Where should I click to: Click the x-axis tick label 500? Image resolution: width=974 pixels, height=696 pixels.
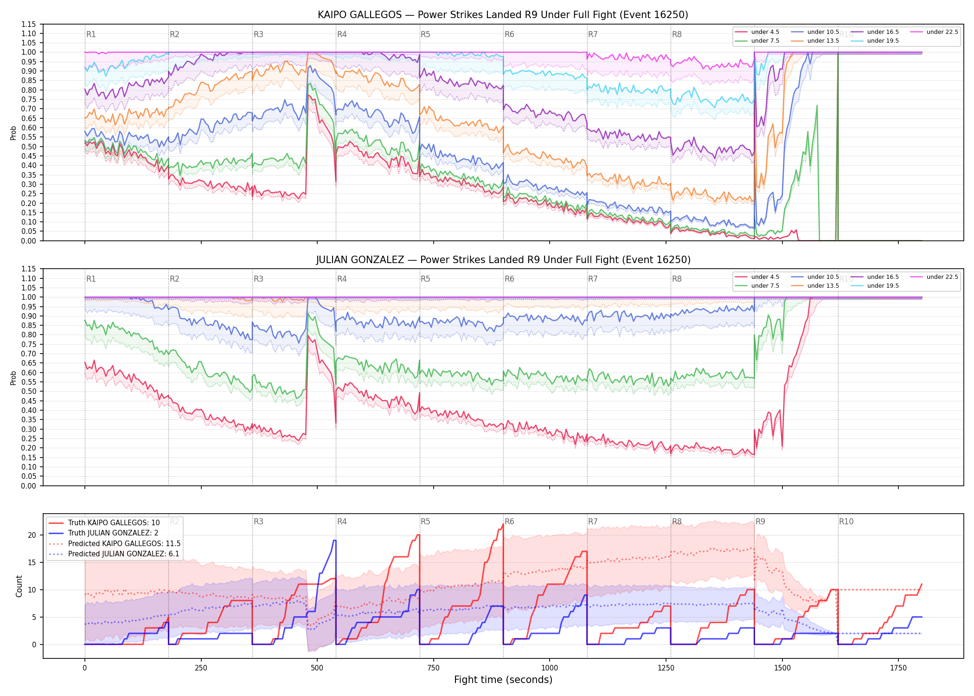pyautogui.click(x=317, y=668)
